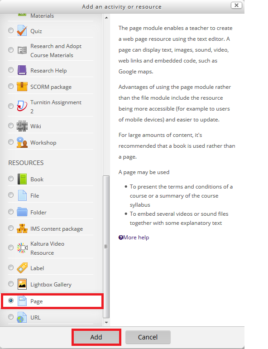Click the RESOURCES section heading

[x=26, y=163]
